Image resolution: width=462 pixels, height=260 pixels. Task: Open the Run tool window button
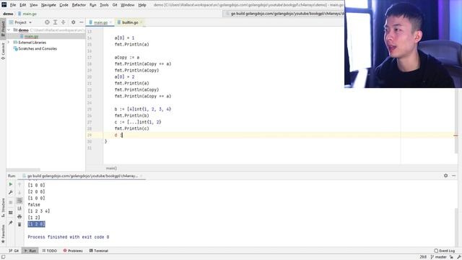30,251
